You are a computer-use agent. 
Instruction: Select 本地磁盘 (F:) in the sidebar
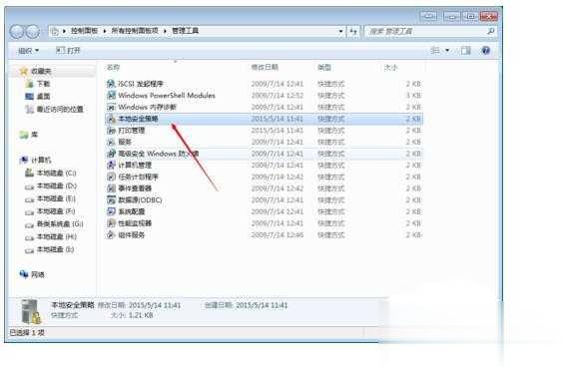57,211
